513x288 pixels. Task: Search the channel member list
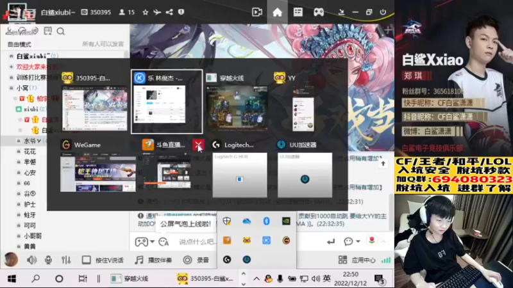click(x=60, y=31)
